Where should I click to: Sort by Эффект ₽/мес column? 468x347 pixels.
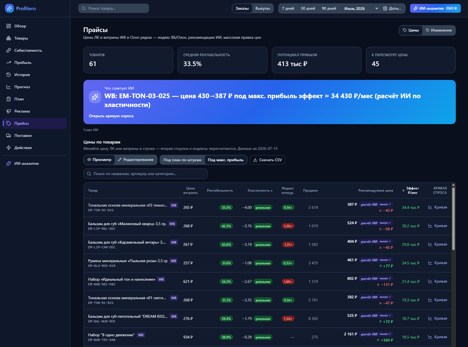coord(411,191)
